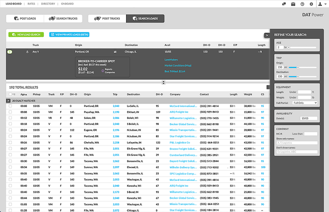This screenshot has width=329, height=212.
Task: Click the $2.02 broker-to-carrier spot rate
Action: coord(83,69)
